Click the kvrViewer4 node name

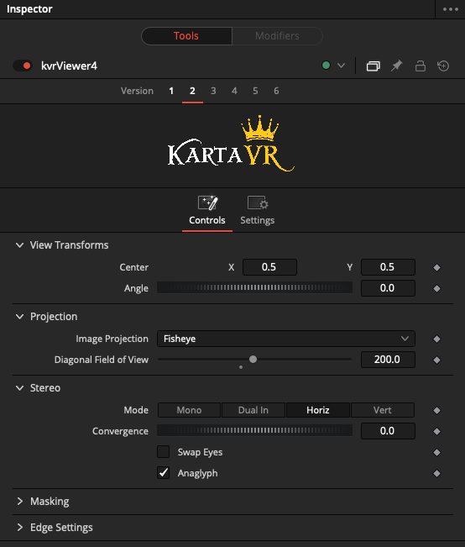69,66
